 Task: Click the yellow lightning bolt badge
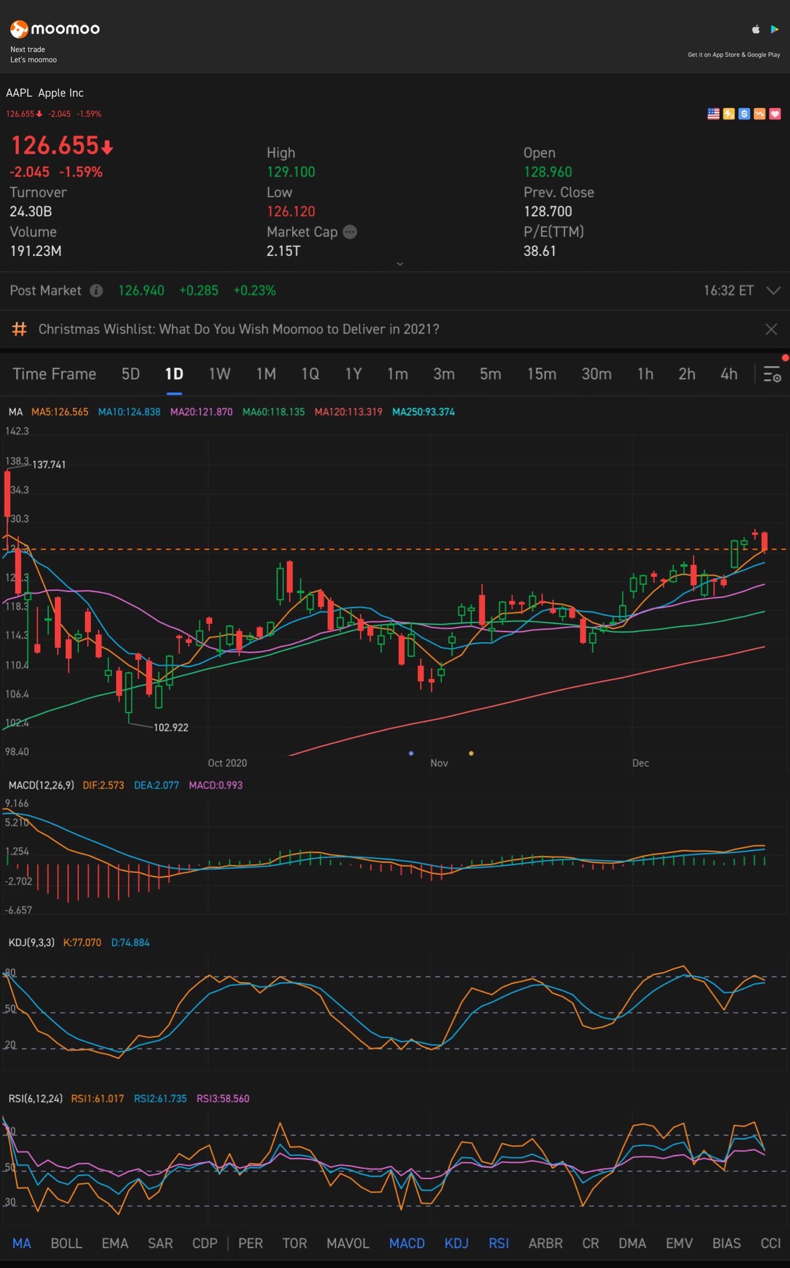729,114
